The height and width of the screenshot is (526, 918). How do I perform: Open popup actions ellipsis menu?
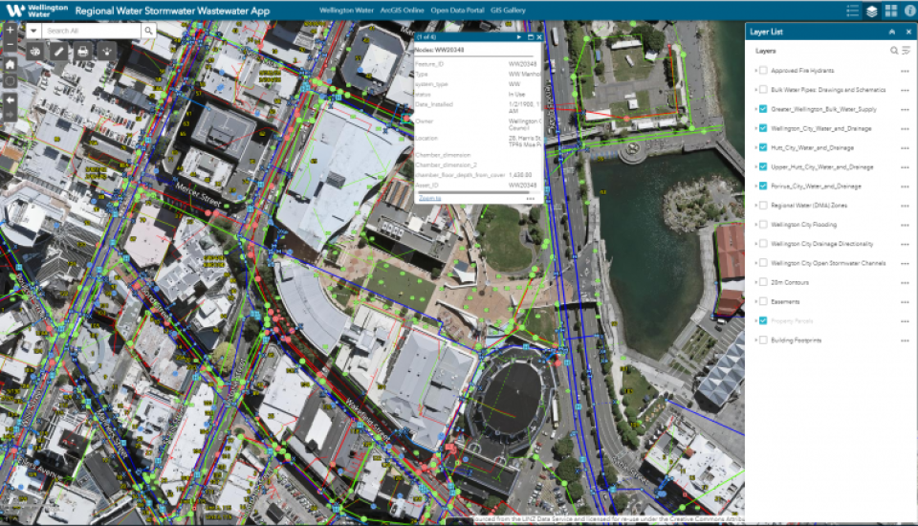tap(531, 199)
